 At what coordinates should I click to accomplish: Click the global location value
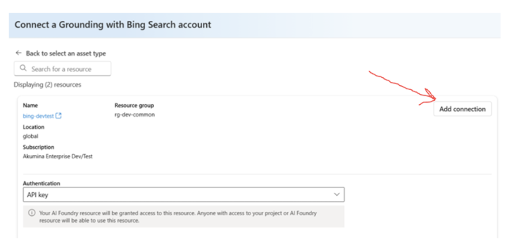pos(30,136)
